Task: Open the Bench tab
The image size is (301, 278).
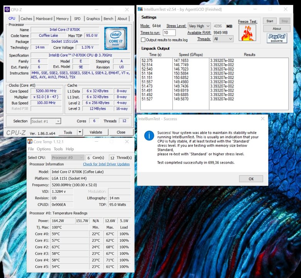Action: tap(108, 19)
